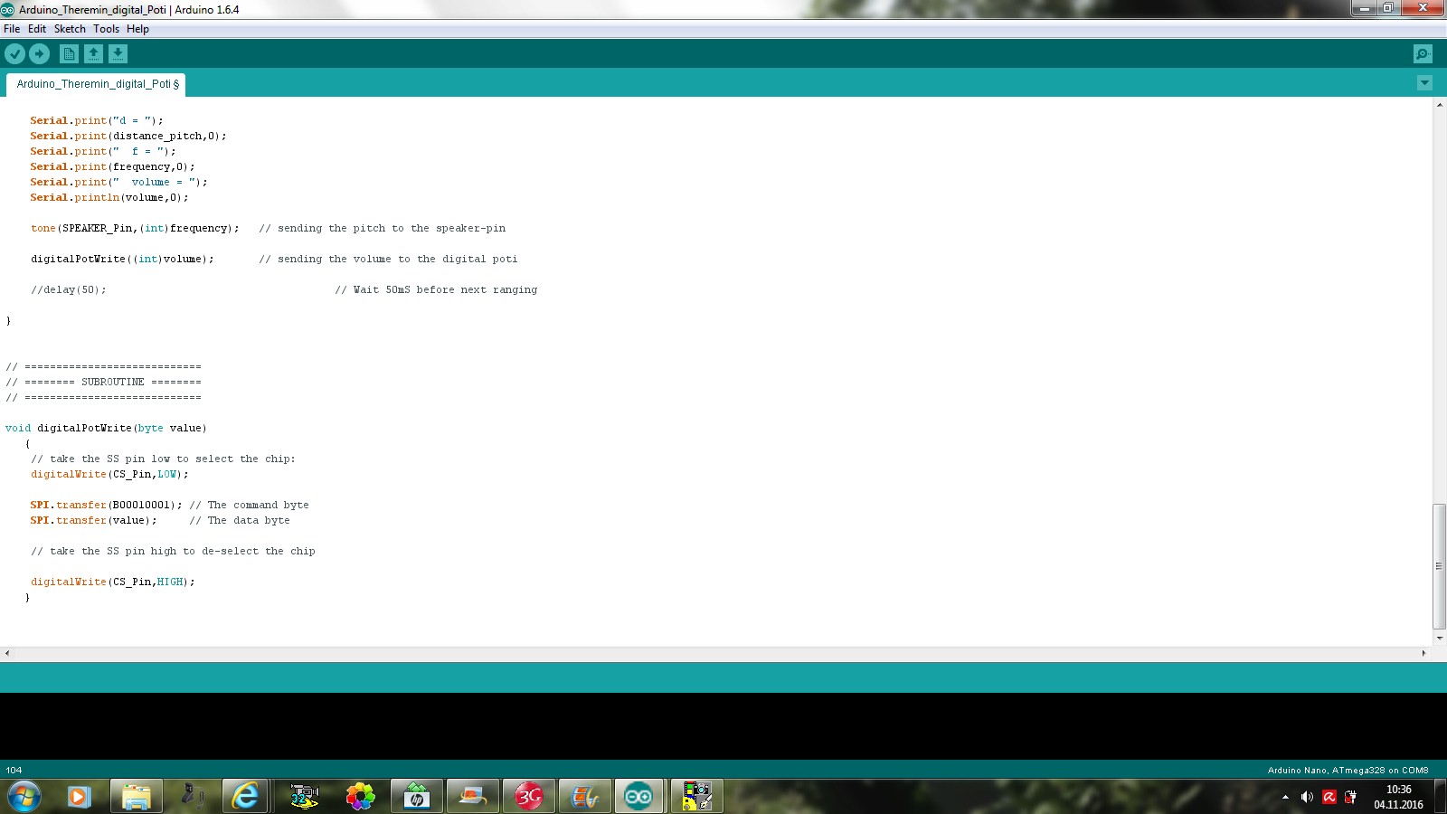The height and width of the screenshot is (814, 1447).
Task: Click the line 'Serial.print("d = ");'
Action: tap(97, 120)
